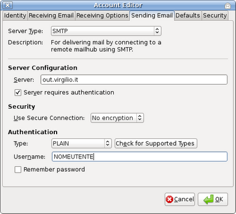Click the window icon in the title bar's right corner

[x=228, y=6]
